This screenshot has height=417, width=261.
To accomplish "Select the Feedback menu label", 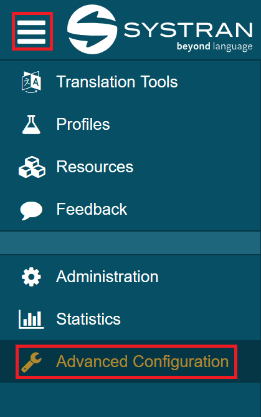I will (x=92, y=209).
